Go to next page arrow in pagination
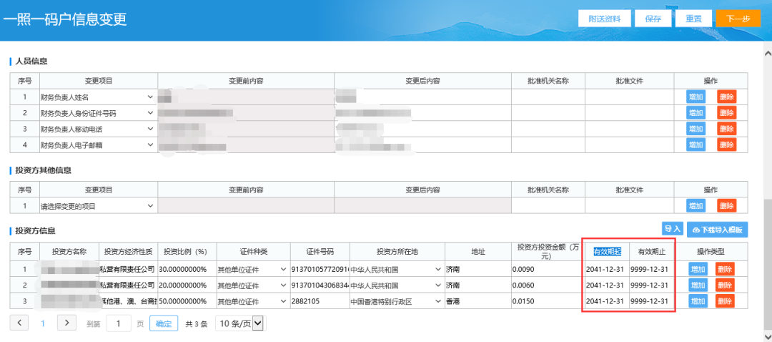The height and width of the screenshot is (342, 772). (x=66, y=323)
